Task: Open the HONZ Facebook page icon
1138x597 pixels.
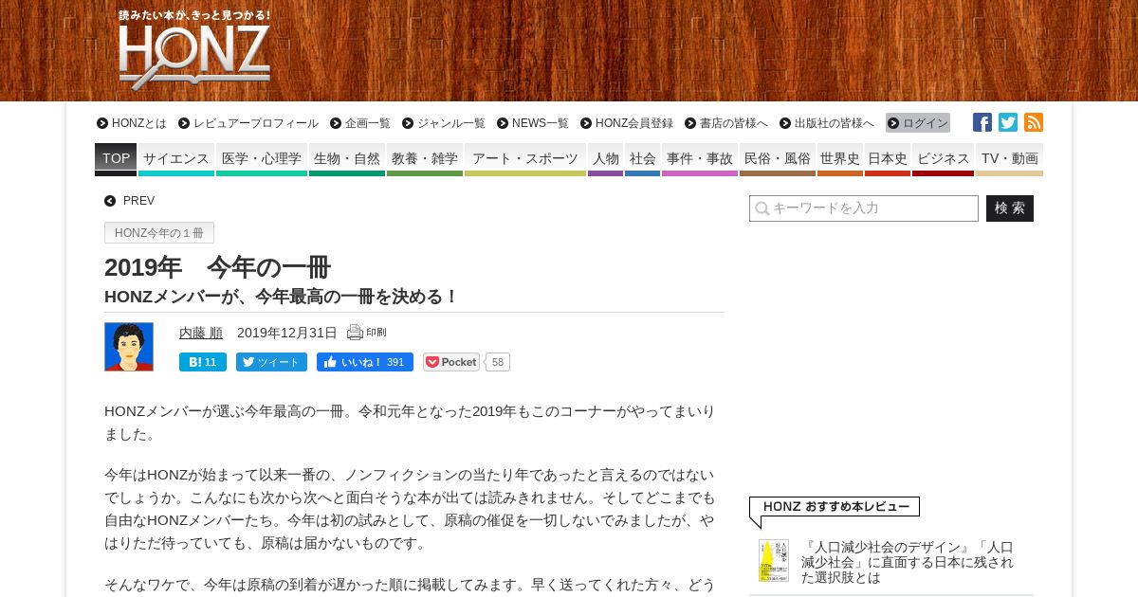Action: click(982, 122)
